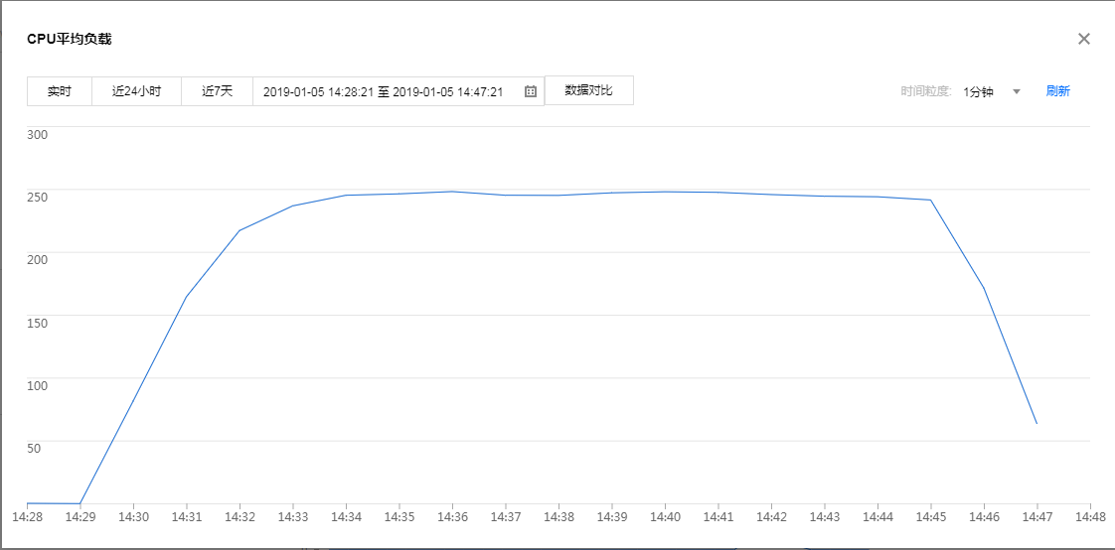Click the zero-value data point at 14:29
1115x550 pixels.
[x=80, y=503]
